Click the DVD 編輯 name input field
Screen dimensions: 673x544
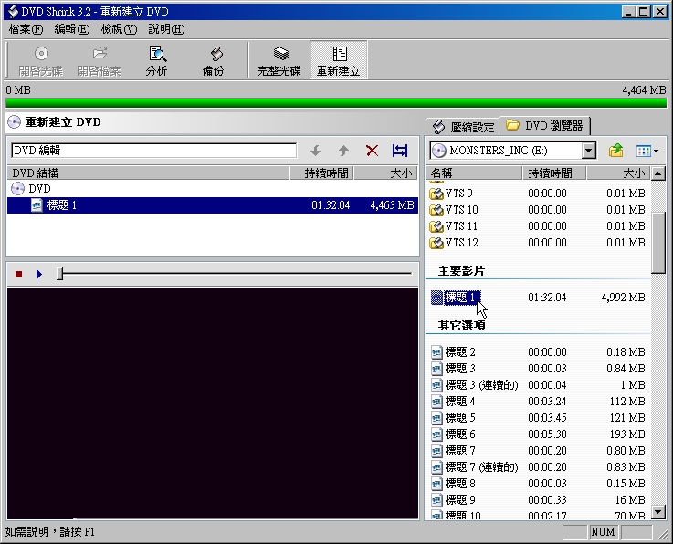point(153,151)
